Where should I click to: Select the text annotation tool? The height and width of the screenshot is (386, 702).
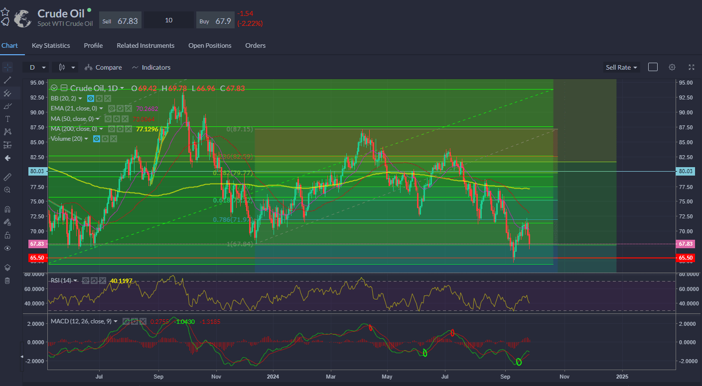coord(7,119)
